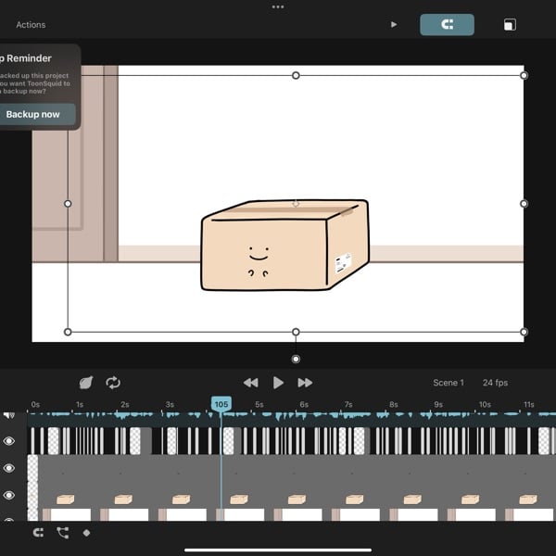Viewport: 556px width, 556px height.
Task: Click the frame 105 playhead marker
Action: pyautogui.click(x=221, y=404)
